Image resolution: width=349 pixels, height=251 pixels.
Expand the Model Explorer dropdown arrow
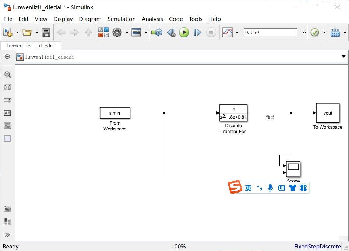(x=146, y=32)
